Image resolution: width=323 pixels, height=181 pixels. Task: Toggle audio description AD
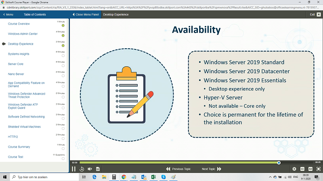pos(310,169)
